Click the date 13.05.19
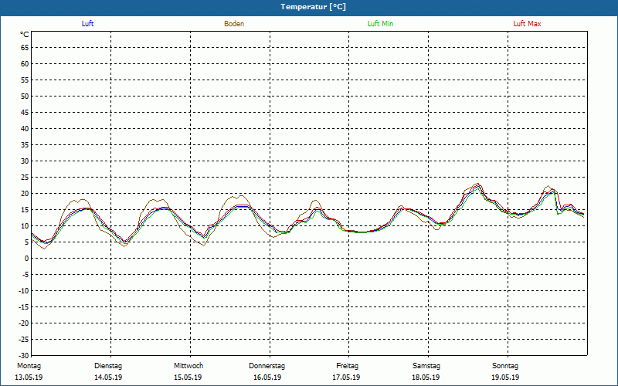618x386 pixels. tap(29, 378)
